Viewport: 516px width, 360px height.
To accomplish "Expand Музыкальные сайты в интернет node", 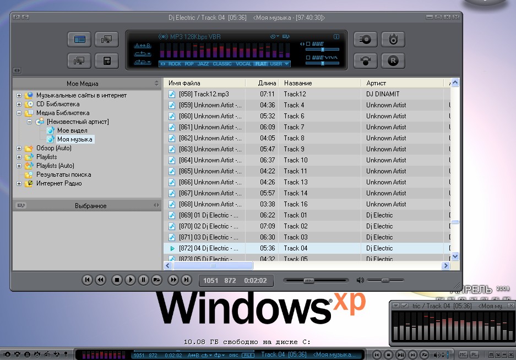I will [x=19, y=95].
